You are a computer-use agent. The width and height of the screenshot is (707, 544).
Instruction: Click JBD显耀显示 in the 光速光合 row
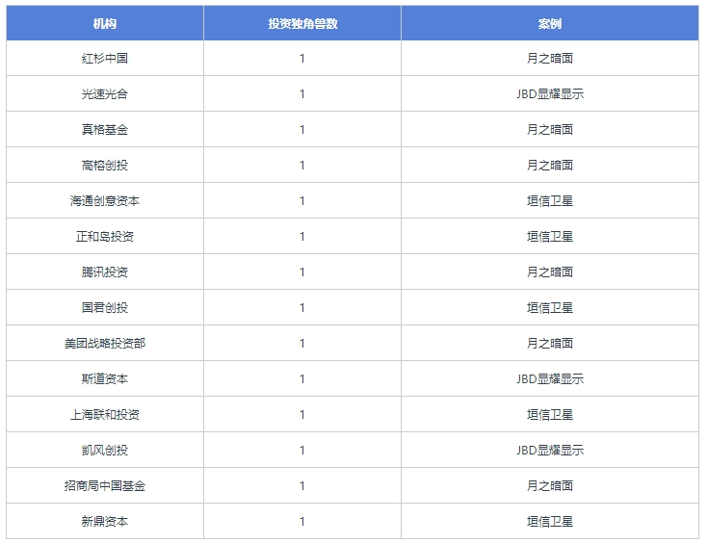550,93
